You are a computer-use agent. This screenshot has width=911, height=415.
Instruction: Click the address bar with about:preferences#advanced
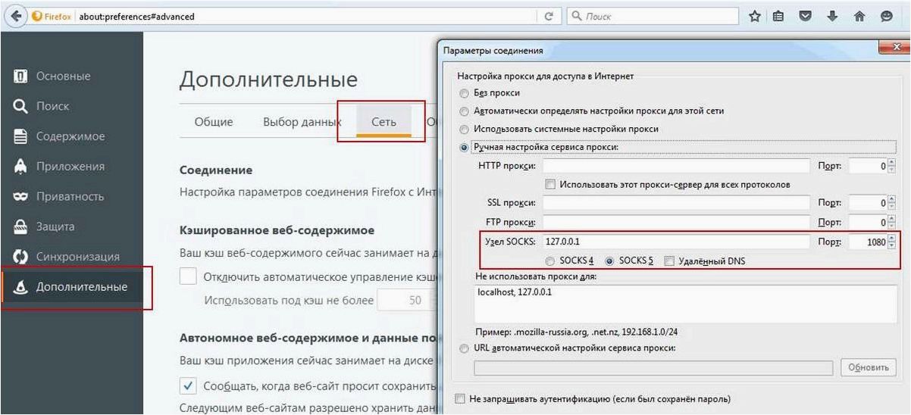307,17
